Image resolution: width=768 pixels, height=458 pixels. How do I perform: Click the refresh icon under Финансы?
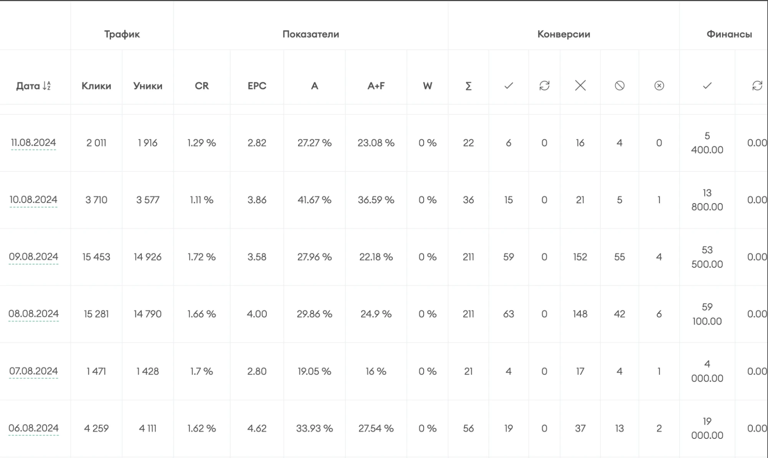pos(757,85)
